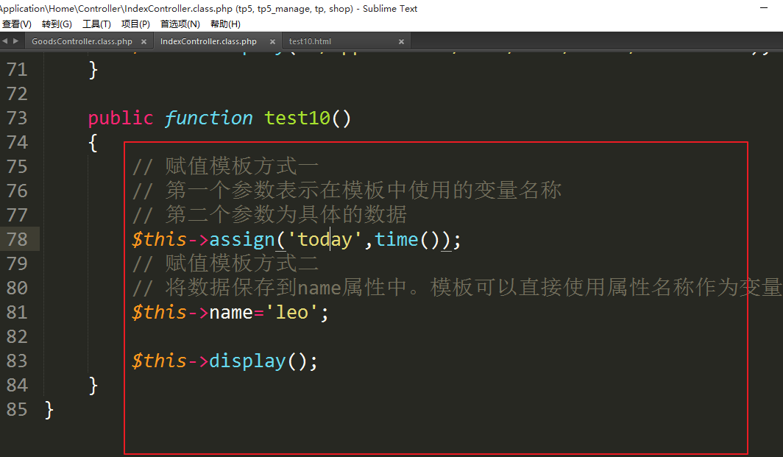
Task: Click line number 83 in gutter
Action: tap(17, 361)
